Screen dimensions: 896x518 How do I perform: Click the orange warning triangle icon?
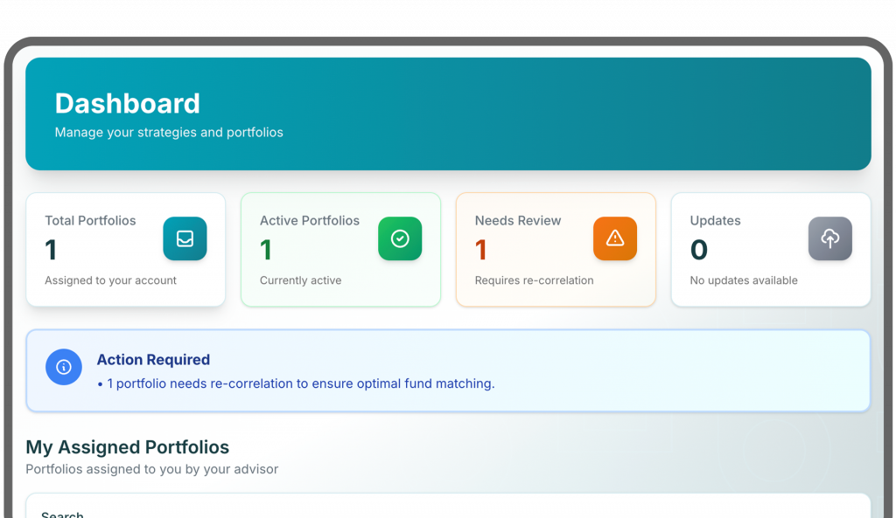(x=615, y=238)
